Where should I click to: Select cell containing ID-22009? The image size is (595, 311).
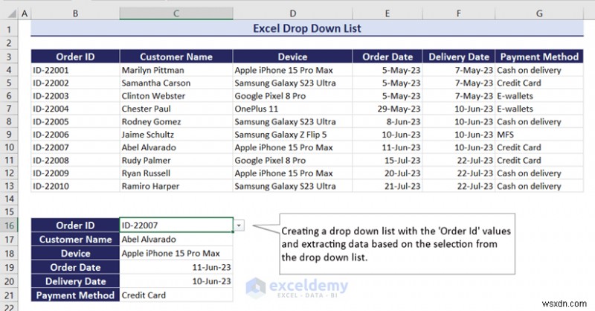pyautogui.click(x=75, y=173)
